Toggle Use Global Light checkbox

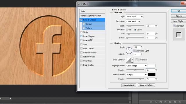click(x=134, y=51)
